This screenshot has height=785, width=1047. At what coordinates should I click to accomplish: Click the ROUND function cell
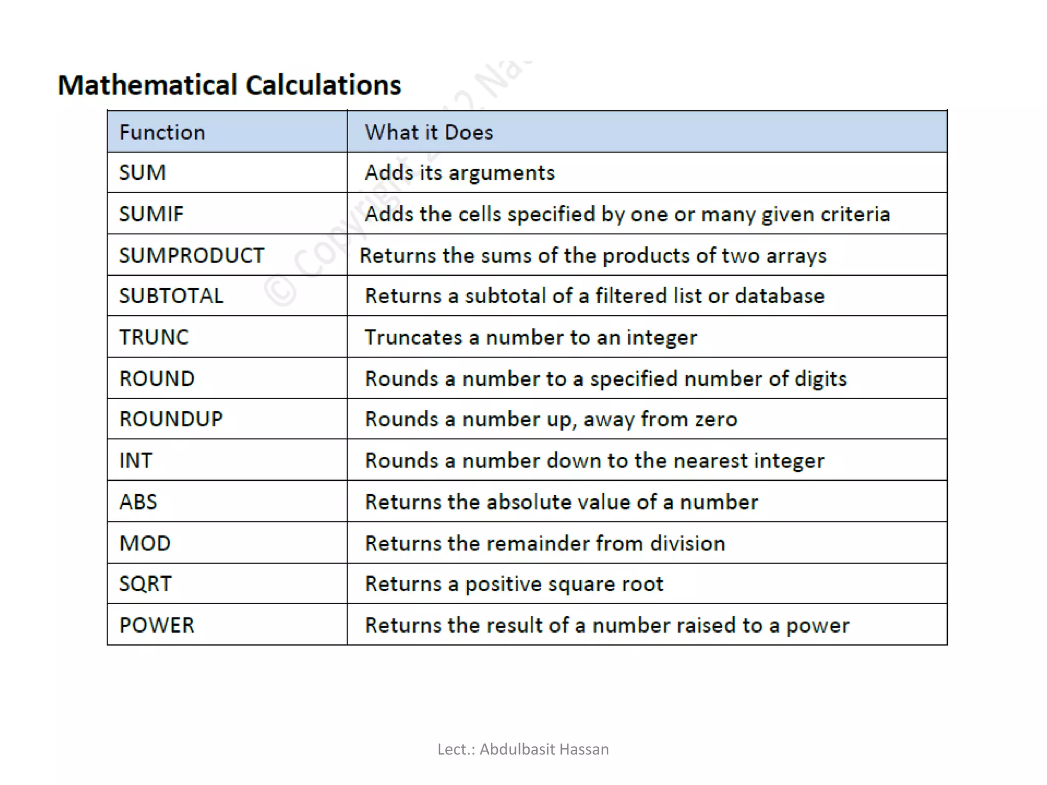coord(227,378)
